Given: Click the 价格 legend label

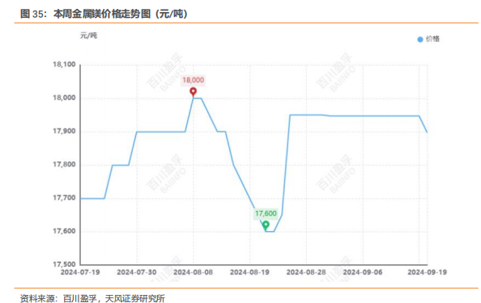Looking at the screenshot, I should coord(432,39).
